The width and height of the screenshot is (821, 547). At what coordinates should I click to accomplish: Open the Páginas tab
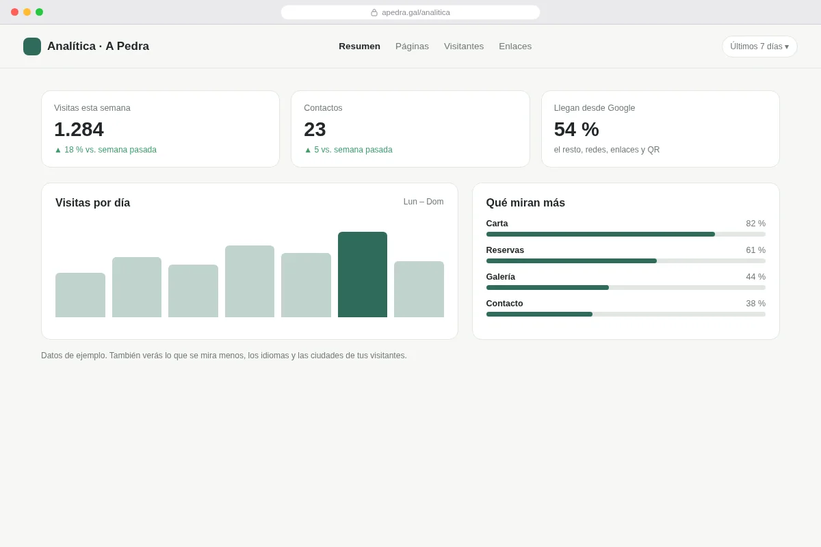[412, 46]
